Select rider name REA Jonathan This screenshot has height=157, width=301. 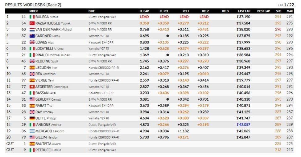46,74
